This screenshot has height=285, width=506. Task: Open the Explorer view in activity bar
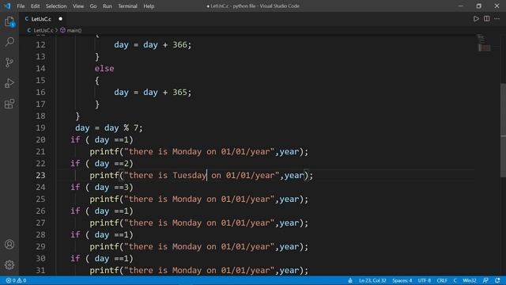(9, 22)
